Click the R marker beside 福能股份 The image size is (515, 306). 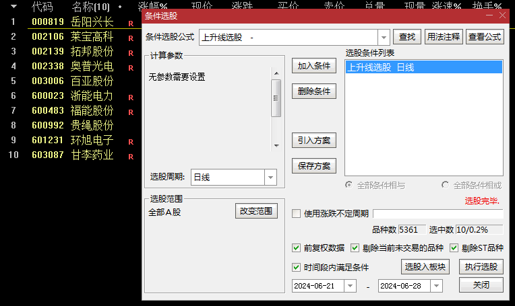(131, 112)
